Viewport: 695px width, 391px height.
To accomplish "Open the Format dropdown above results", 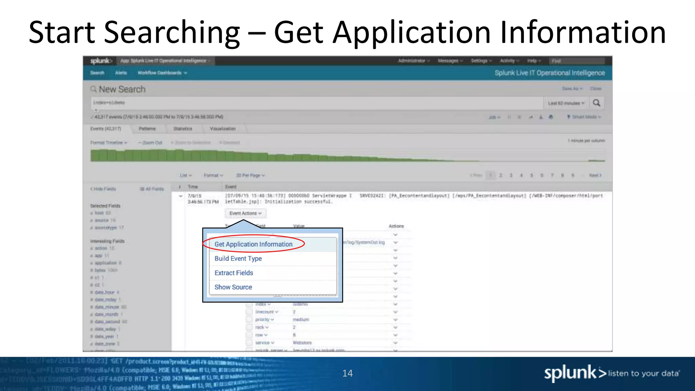I will pos(213,175).
